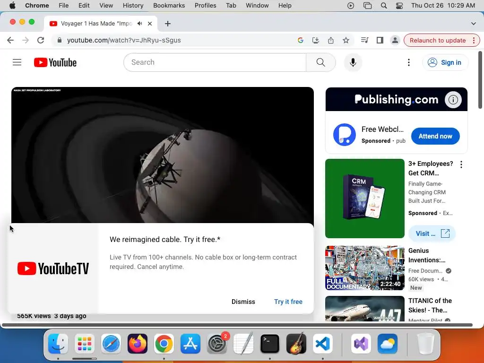The image size is (484, 363).
Task: Open Launchpad from the Dock
Action: pos(84,344)
